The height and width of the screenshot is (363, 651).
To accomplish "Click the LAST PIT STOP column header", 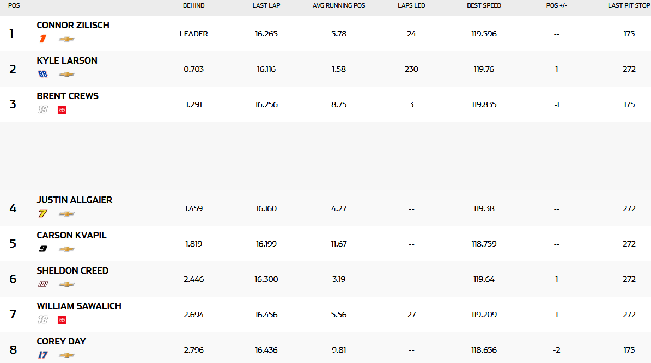I will [629, 5].
